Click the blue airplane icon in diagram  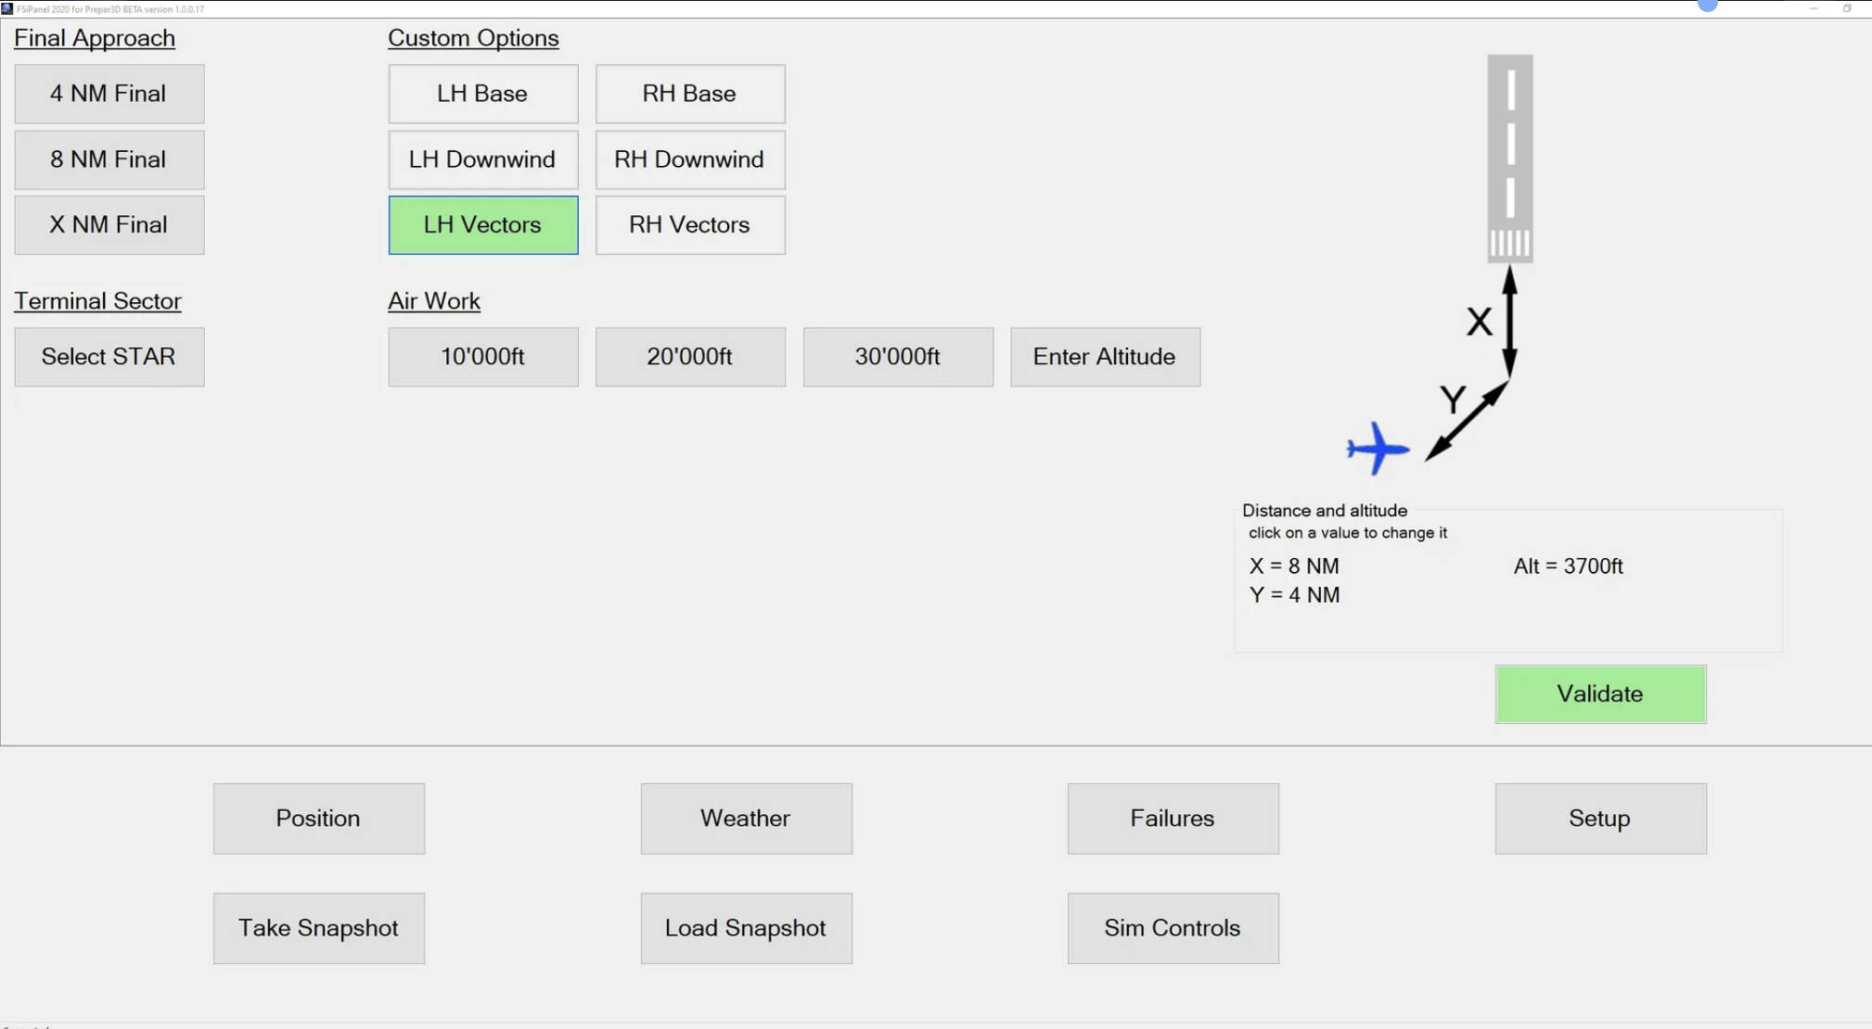pyautogui.click(x=1377, y=449)
